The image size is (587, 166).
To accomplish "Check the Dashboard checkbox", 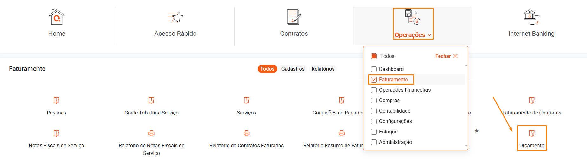I will point(374,69).
